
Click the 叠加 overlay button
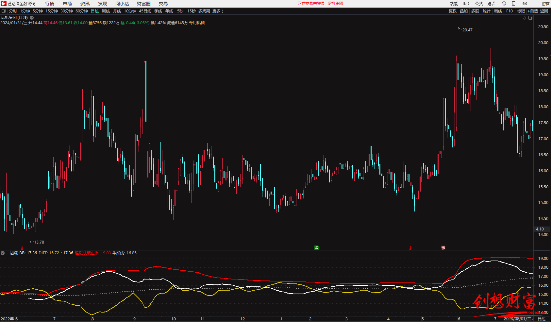point(464,11)
